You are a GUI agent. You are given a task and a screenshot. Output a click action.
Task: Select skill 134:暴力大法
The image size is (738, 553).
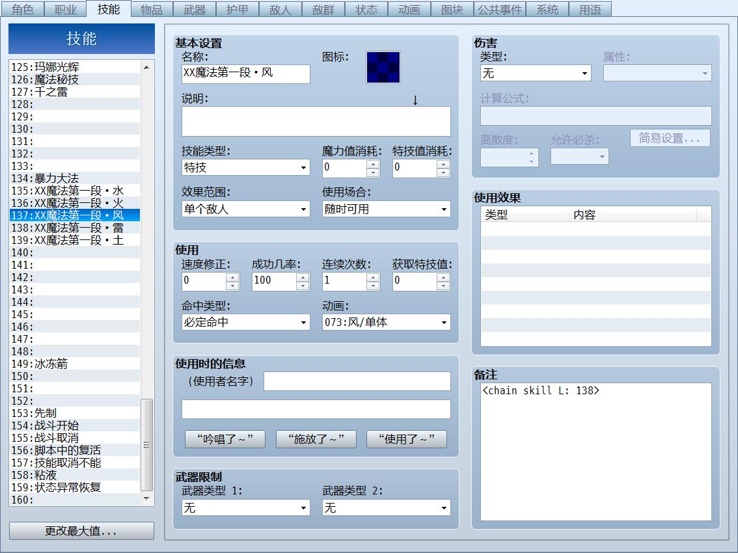point(75,178)
